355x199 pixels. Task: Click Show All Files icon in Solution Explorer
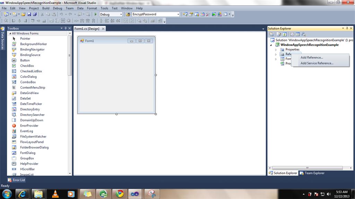pos(279,34)
